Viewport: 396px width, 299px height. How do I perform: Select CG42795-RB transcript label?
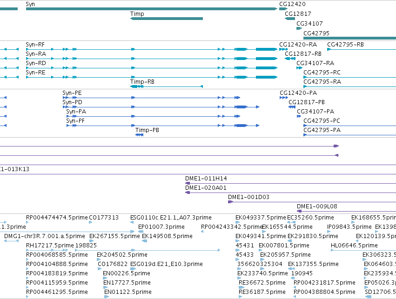pos(345,45)
